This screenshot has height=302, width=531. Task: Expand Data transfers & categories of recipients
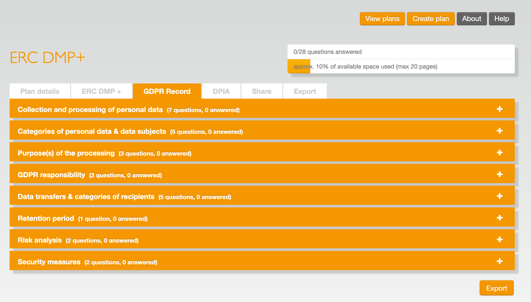point(262,195)
